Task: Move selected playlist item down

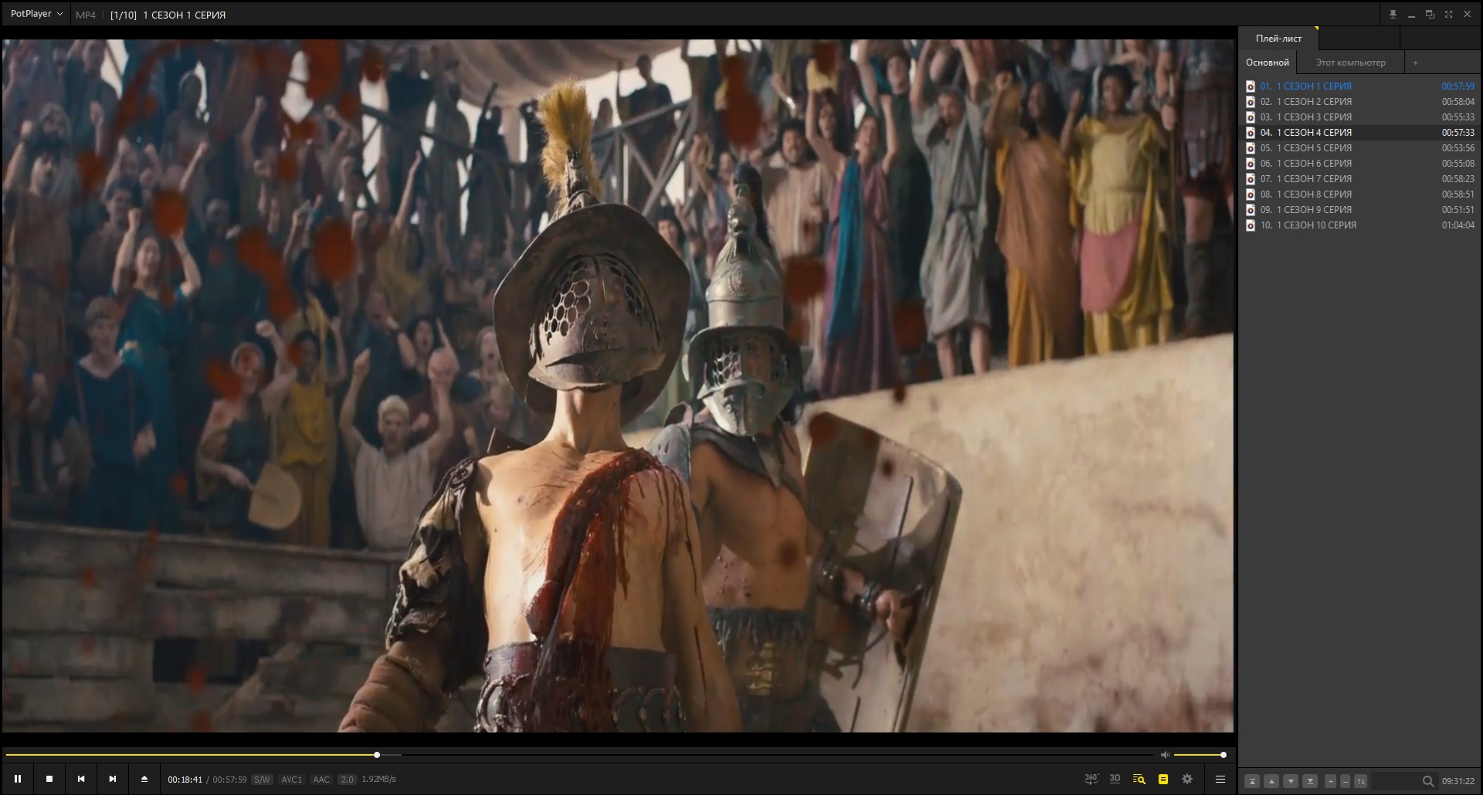Action: 1291,781
